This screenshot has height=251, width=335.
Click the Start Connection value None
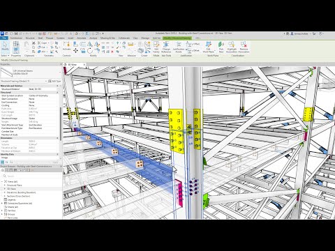coord(31,99)
